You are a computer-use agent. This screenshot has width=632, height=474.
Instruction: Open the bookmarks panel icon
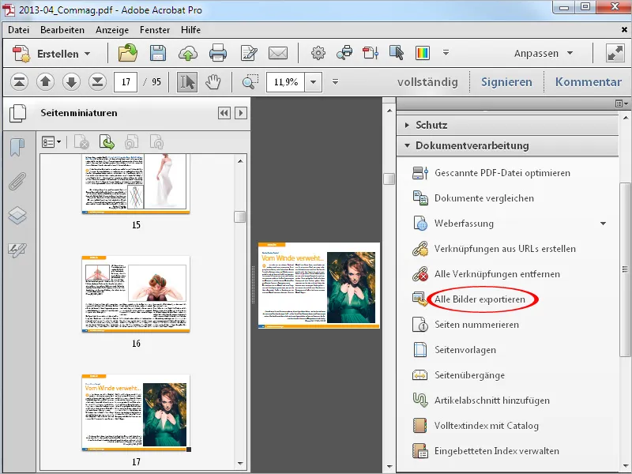click(17, 147)
